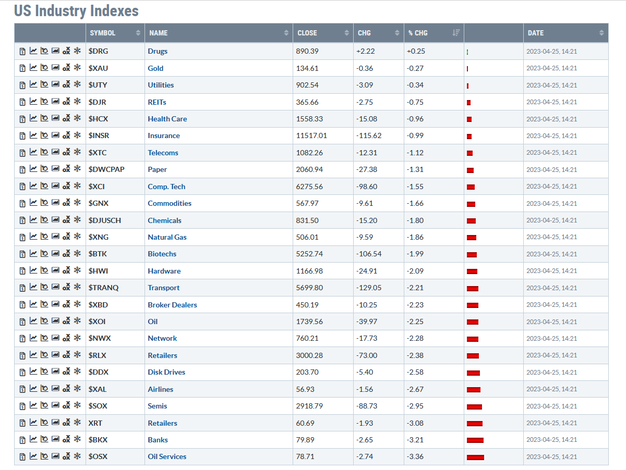Viewport: 626px width, 470px height.
Task: Open interactive ACP chart icon for $INSR
Action: [44, 135]
